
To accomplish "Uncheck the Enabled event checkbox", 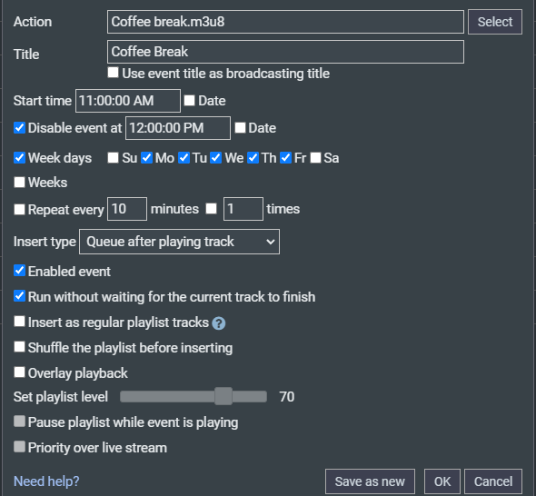I will click(19, 271).
